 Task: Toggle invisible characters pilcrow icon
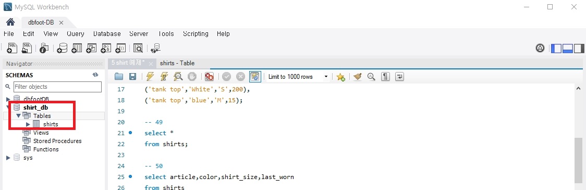point(385,77)
